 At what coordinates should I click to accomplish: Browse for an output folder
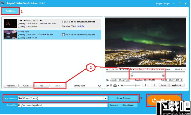[x=114, y=105]
